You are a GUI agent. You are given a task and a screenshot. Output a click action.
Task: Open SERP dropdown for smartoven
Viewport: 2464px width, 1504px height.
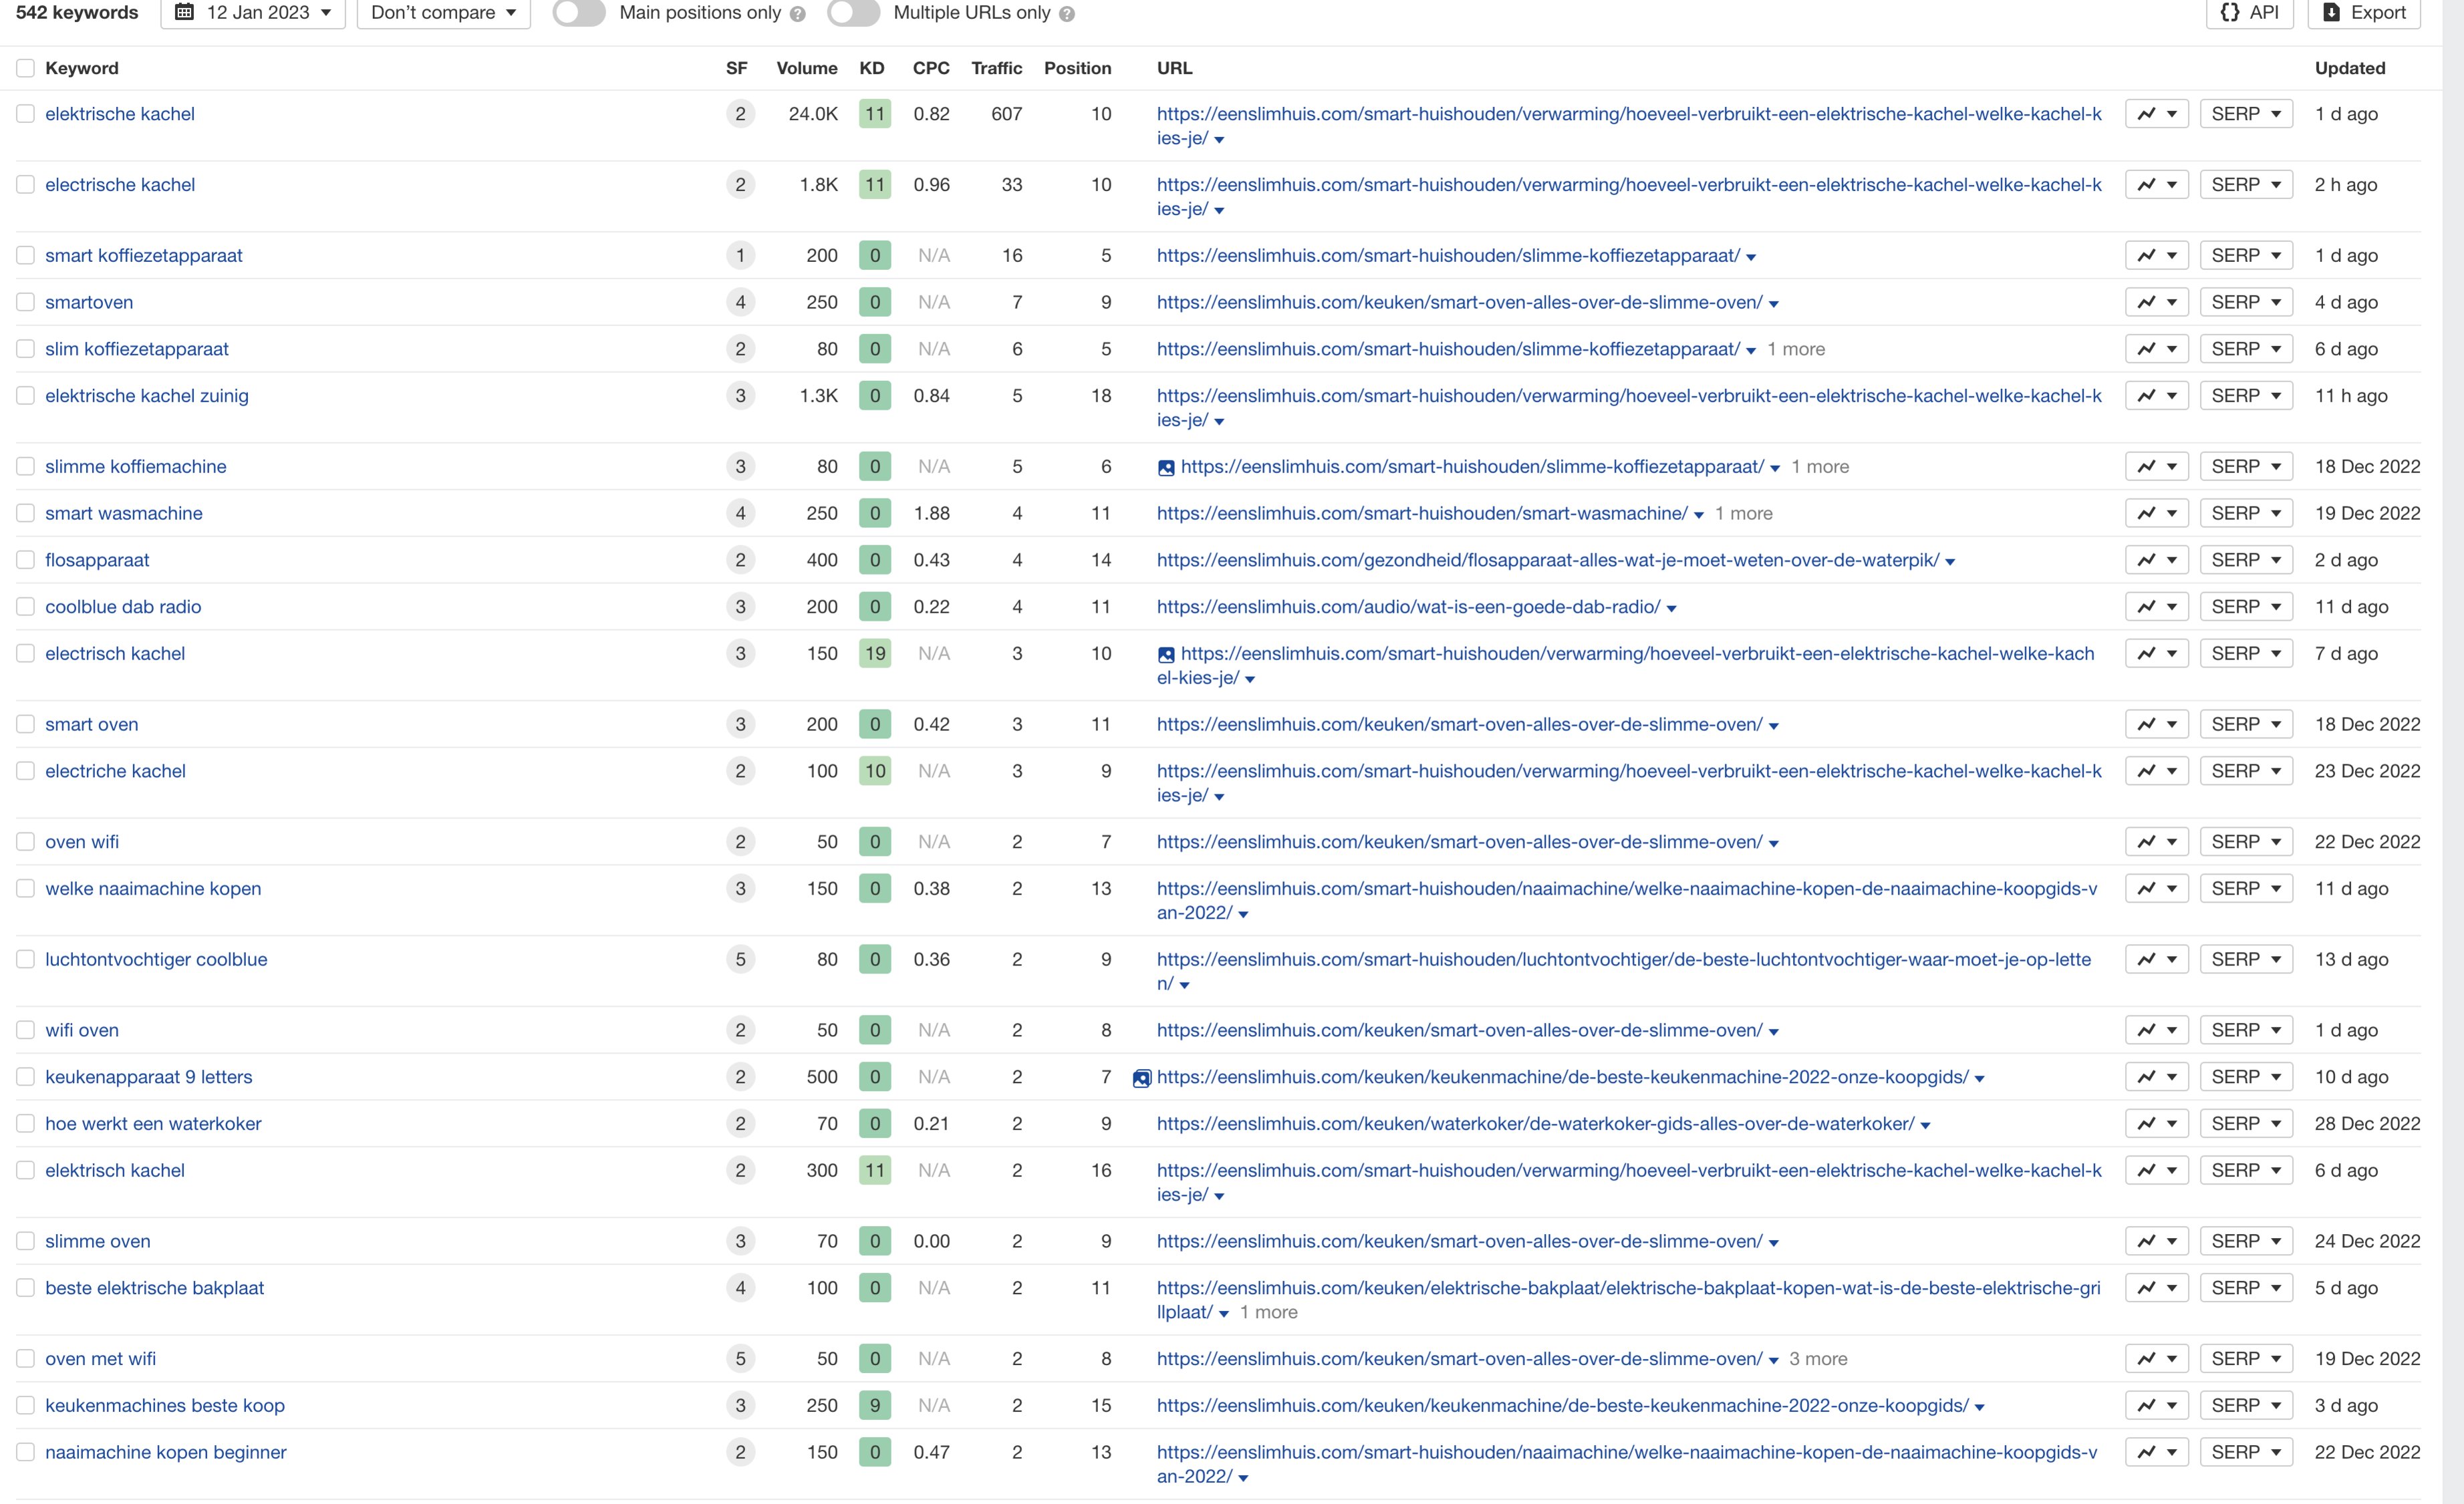click(x=2246, y=302)
